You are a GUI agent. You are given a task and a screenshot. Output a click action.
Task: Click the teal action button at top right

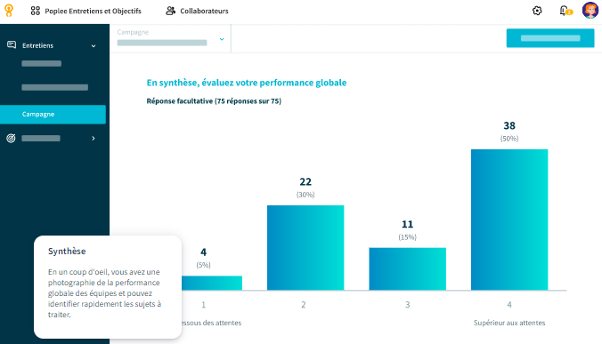[x=550, y=38]
